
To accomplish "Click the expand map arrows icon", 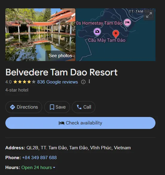I will [x=149, y=15].
